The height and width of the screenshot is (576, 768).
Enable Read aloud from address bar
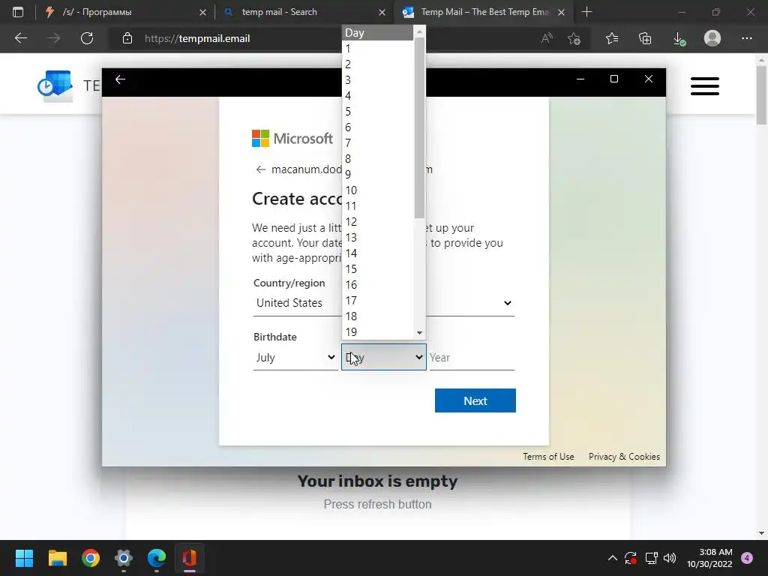(x=547, y=38)
